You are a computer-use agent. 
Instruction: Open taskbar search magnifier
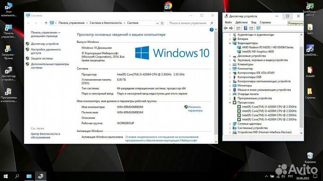17,176
